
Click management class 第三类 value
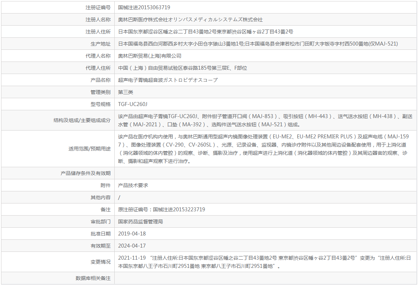click(126, 92)
